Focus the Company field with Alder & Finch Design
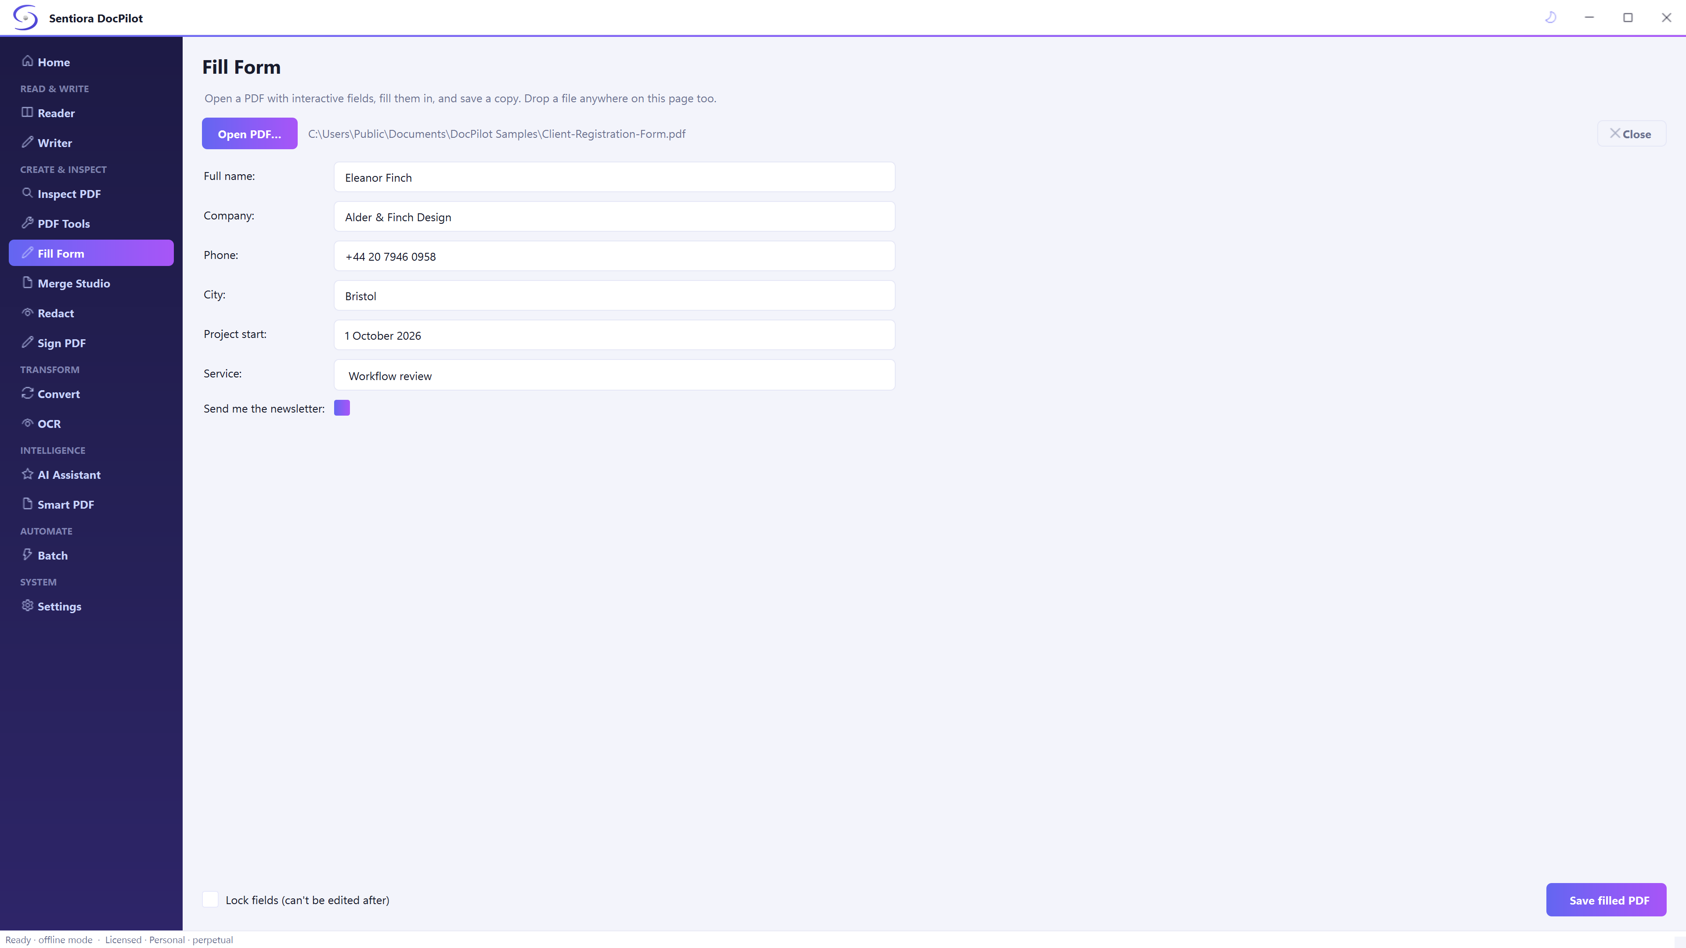1686x948 pixels. click(x=615, y=216)
